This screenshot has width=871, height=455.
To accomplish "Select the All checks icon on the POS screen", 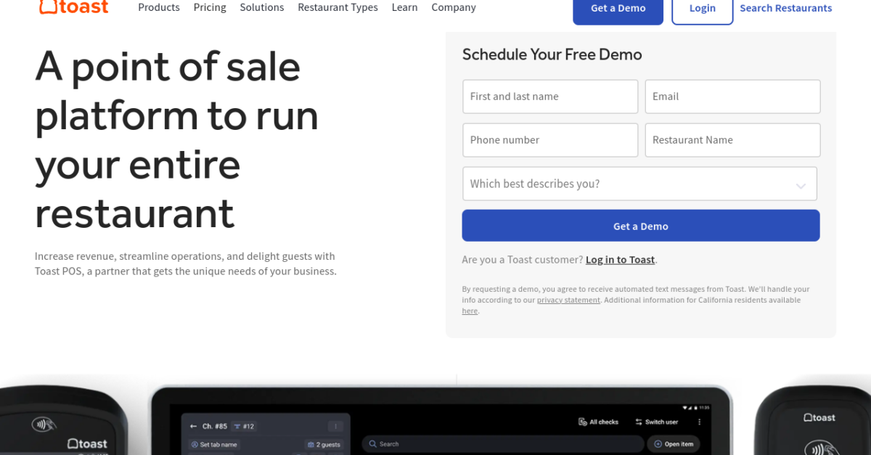I will click(x=581, y=421).
